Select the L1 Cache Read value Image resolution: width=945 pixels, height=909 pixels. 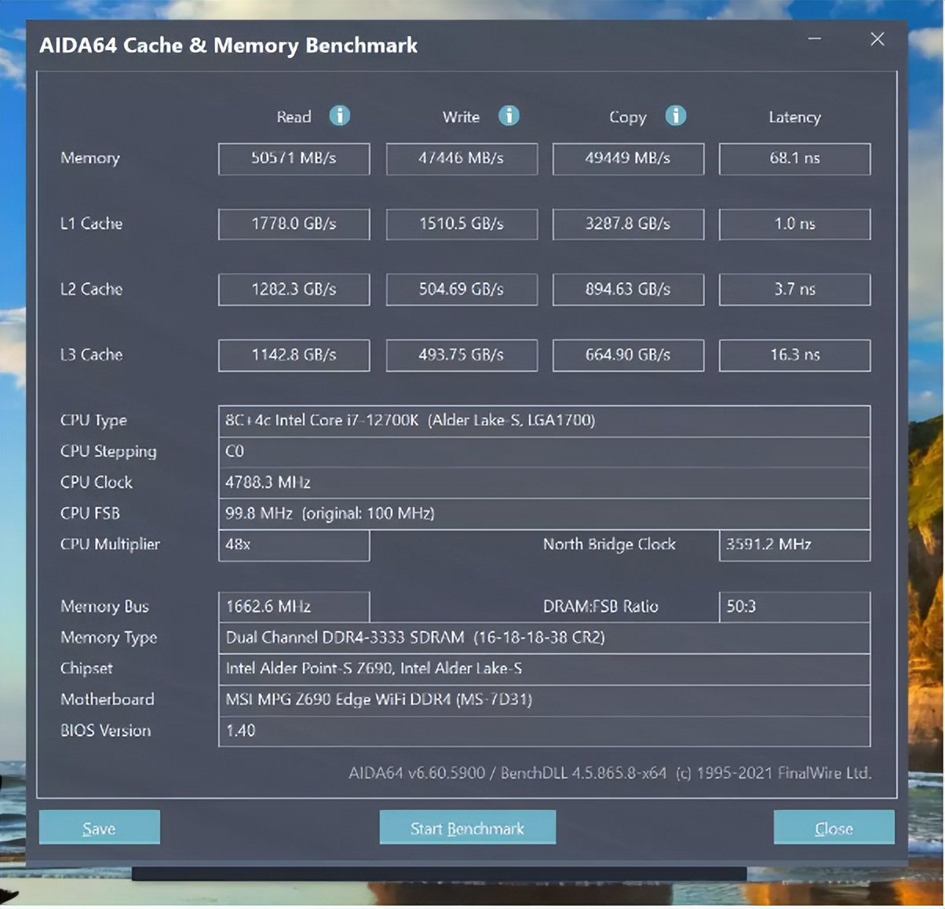pyautogui.click(x=294, y=224)
